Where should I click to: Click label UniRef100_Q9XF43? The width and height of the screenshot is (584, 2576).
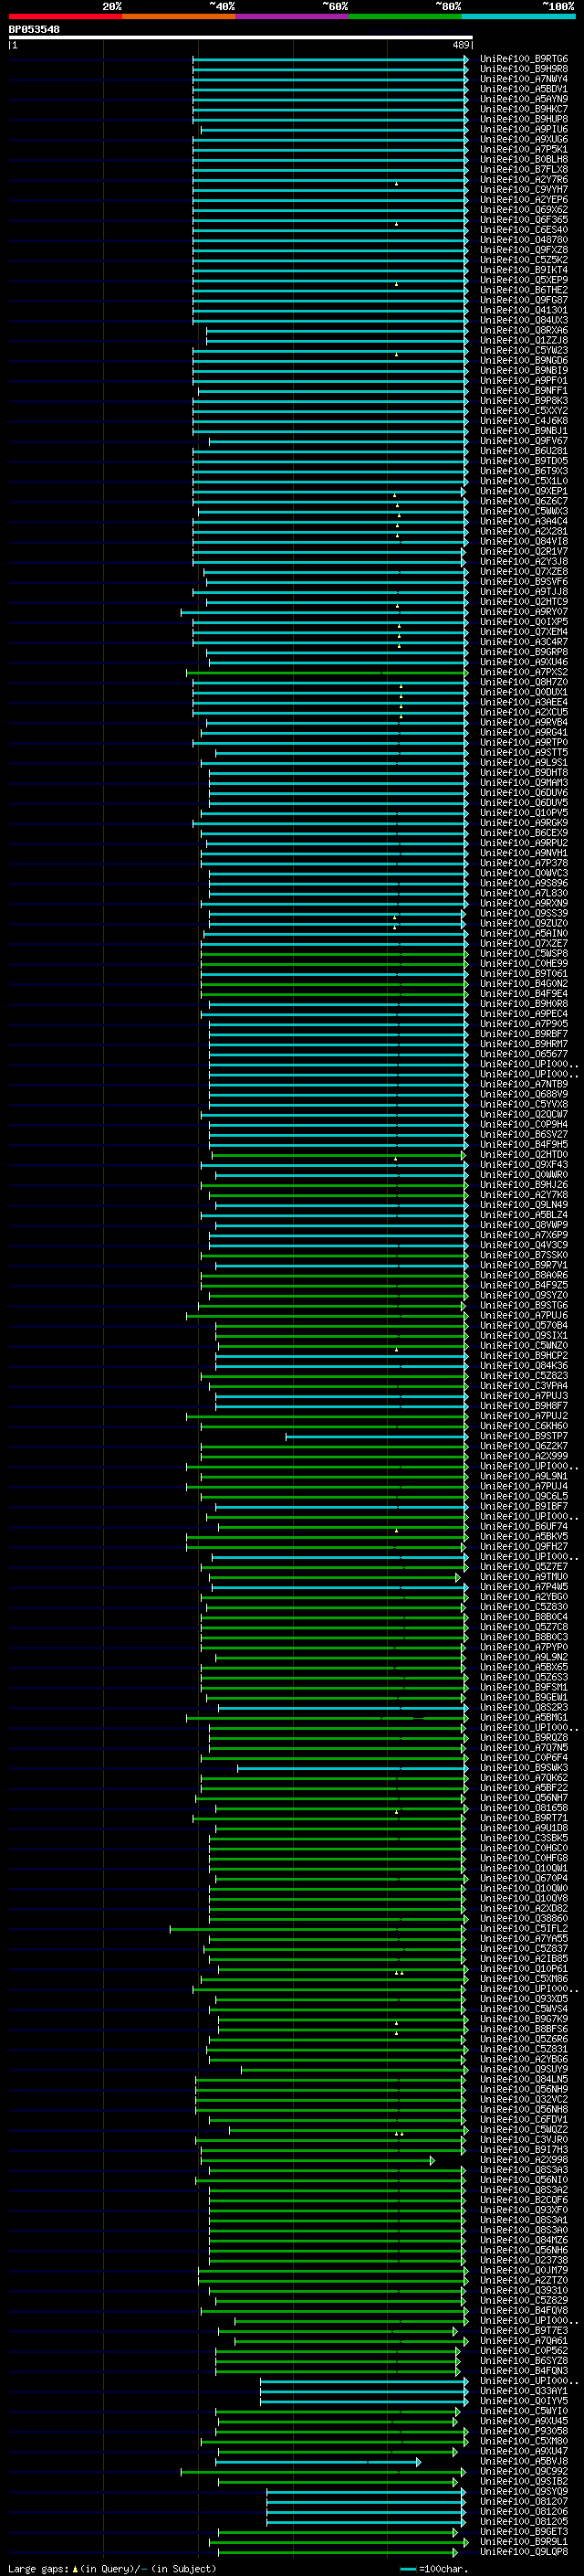(524, 1164)
